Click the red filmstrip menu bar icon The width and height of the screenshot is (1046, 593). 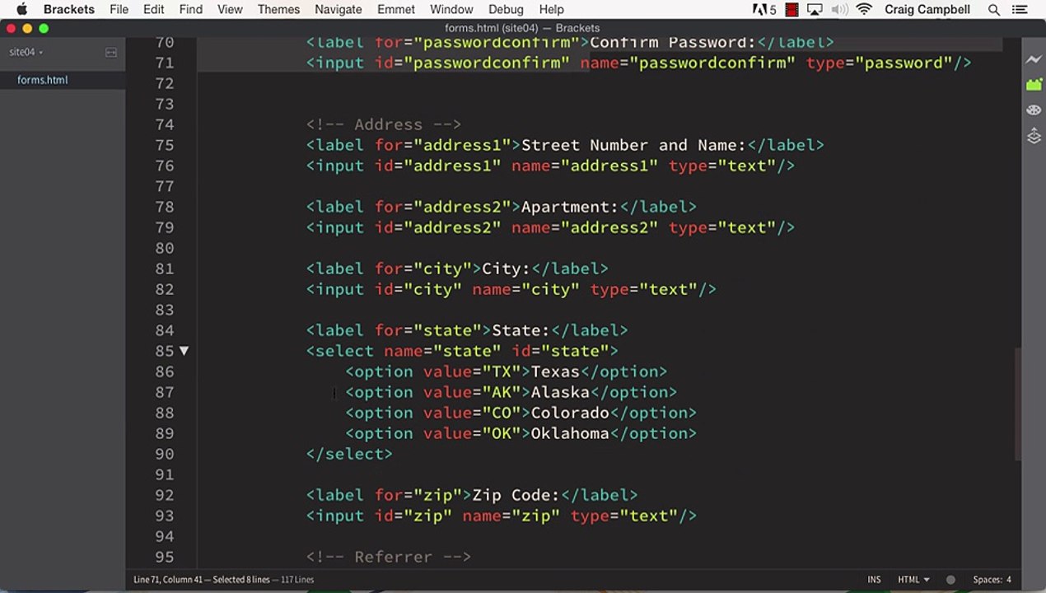coord(792,10)
